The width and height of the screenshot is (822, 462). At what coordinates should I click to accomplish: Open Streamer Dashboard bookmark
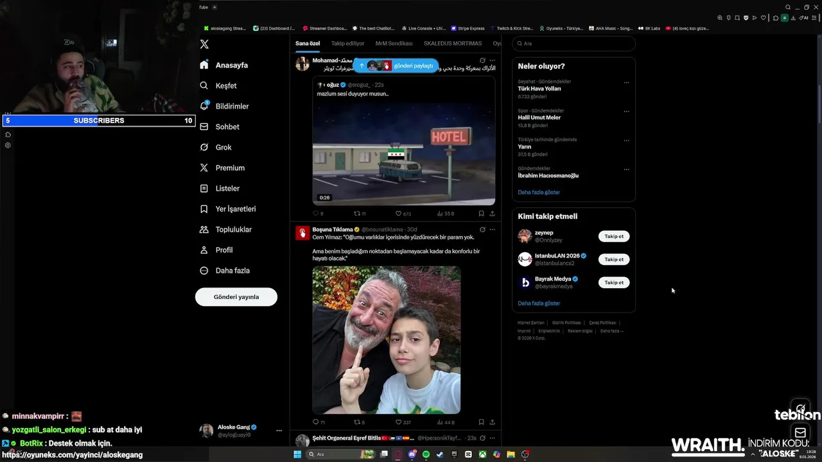(325, 28)
